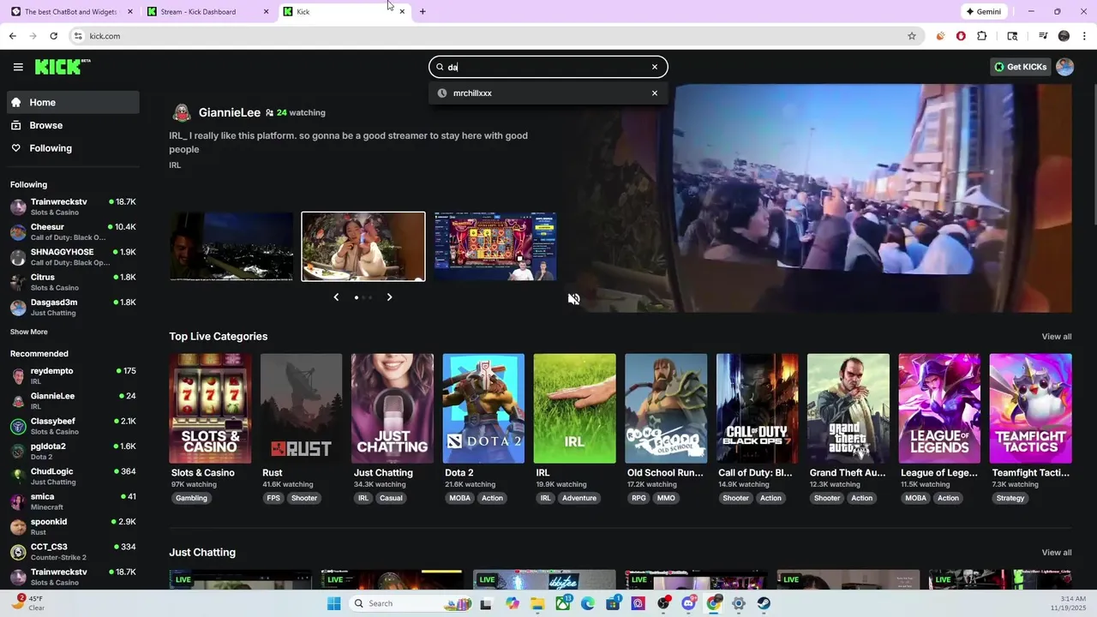
Task: Click Casual tag under Just Chatting
Action: [392, 498]
